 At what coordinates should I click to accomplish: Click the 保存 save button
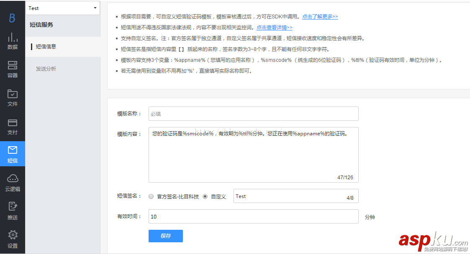click(x=165, y=236)
